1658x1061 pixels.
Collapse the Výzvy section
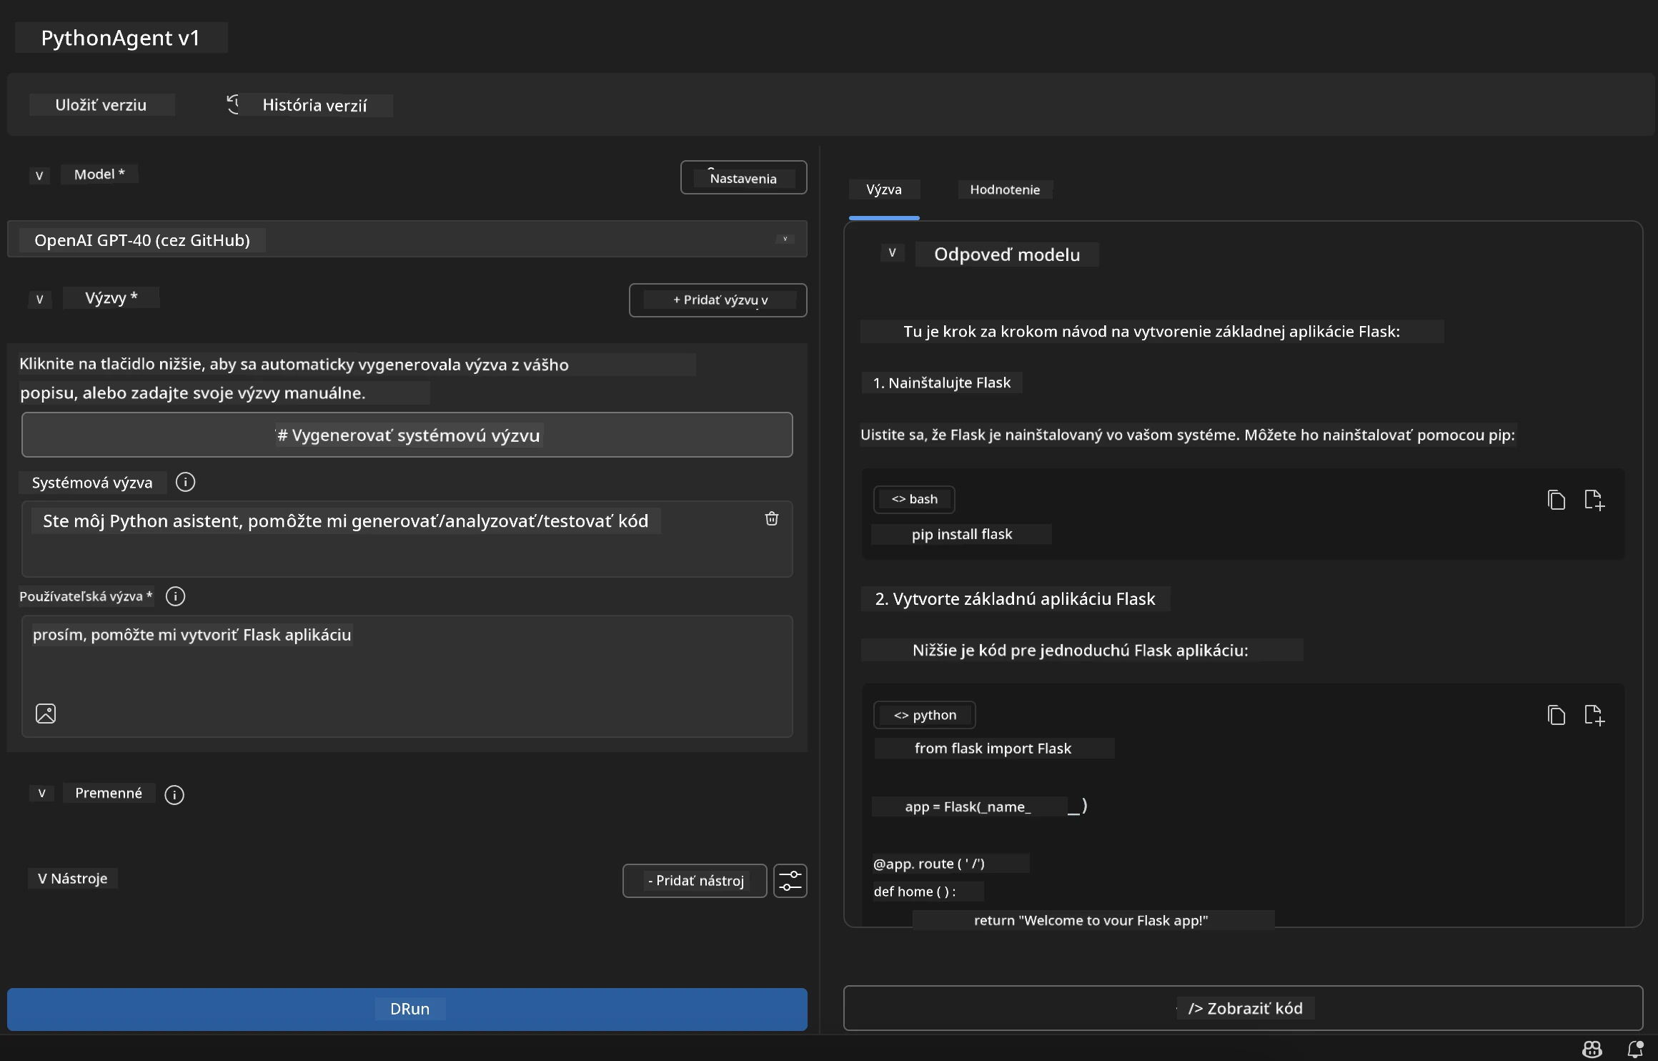[x=39, y=299]
